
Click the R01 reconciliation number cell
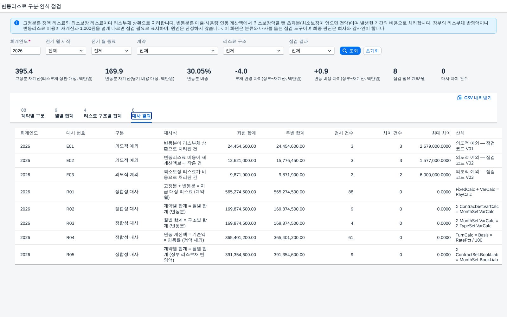click(70, 192)
